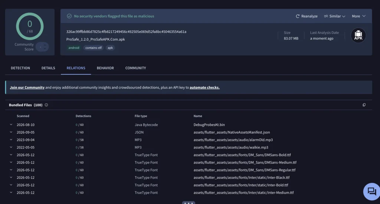
Task: Expand the Inter-Medium.ttf row
Action: point(11,193)
